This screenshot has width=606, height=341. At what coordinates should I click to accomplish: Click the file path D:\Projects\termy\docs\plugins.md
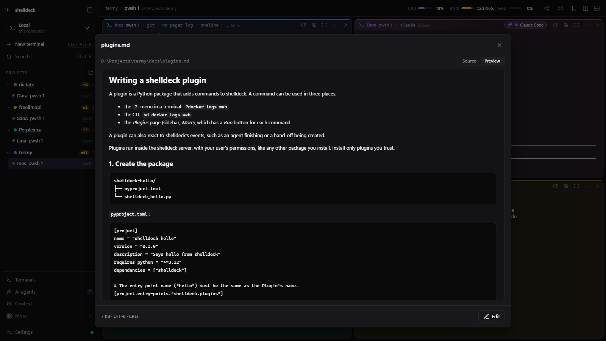(145, 61)
